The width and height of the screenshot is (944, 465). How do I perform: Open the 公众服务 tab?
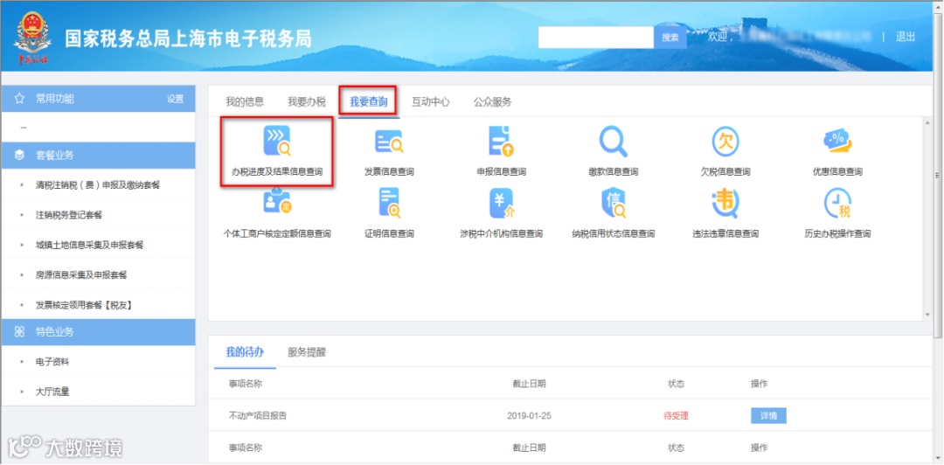(492, 101)
